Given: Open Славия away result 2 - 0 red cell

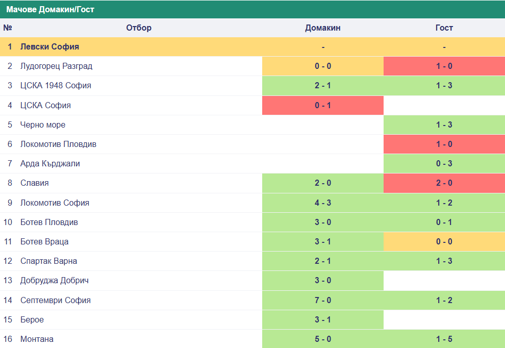Looking at the screenshot, I should click(x=444, y=183).
